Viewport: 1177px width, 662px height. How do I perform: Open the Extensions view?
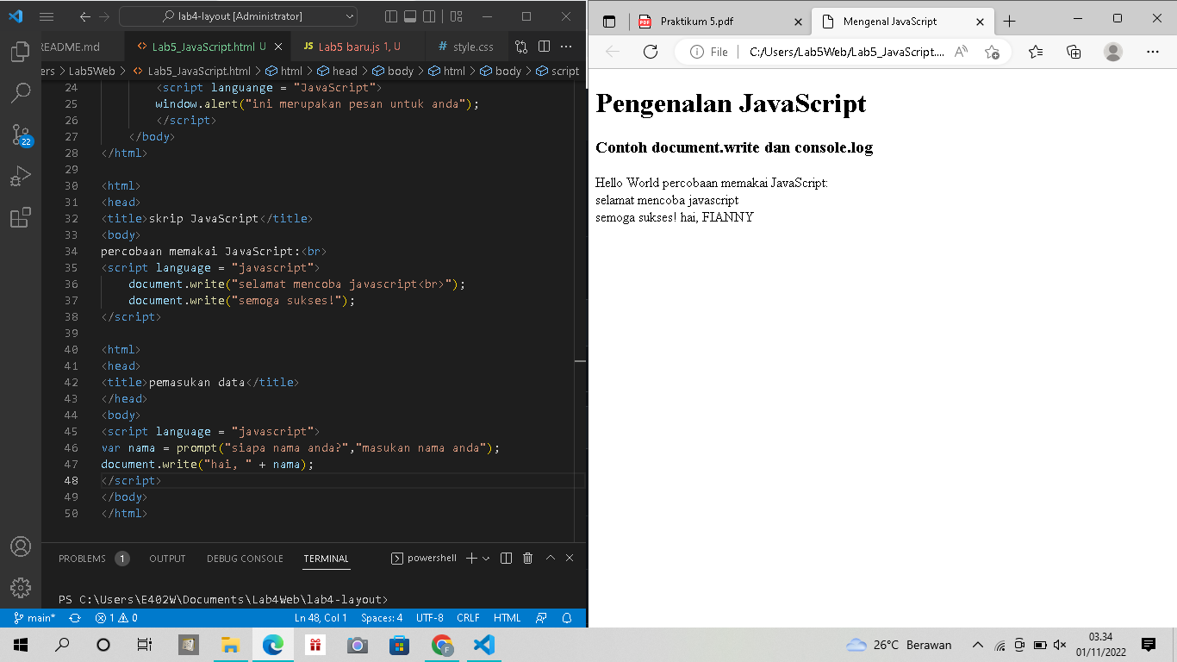click(x=21, y=217)
